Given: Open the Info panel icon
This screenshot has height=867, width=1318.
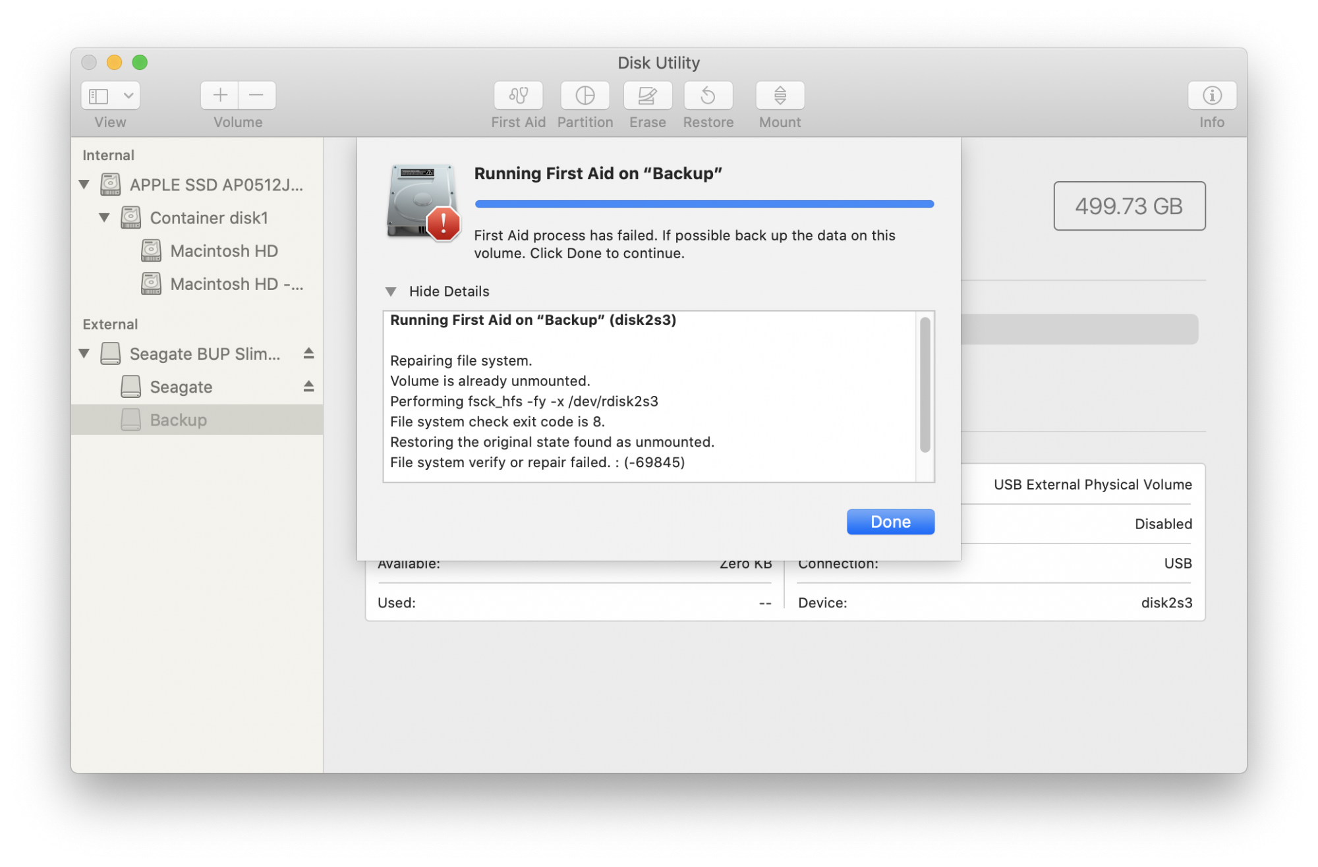Looking at the screenshot, I should 1211,96.
